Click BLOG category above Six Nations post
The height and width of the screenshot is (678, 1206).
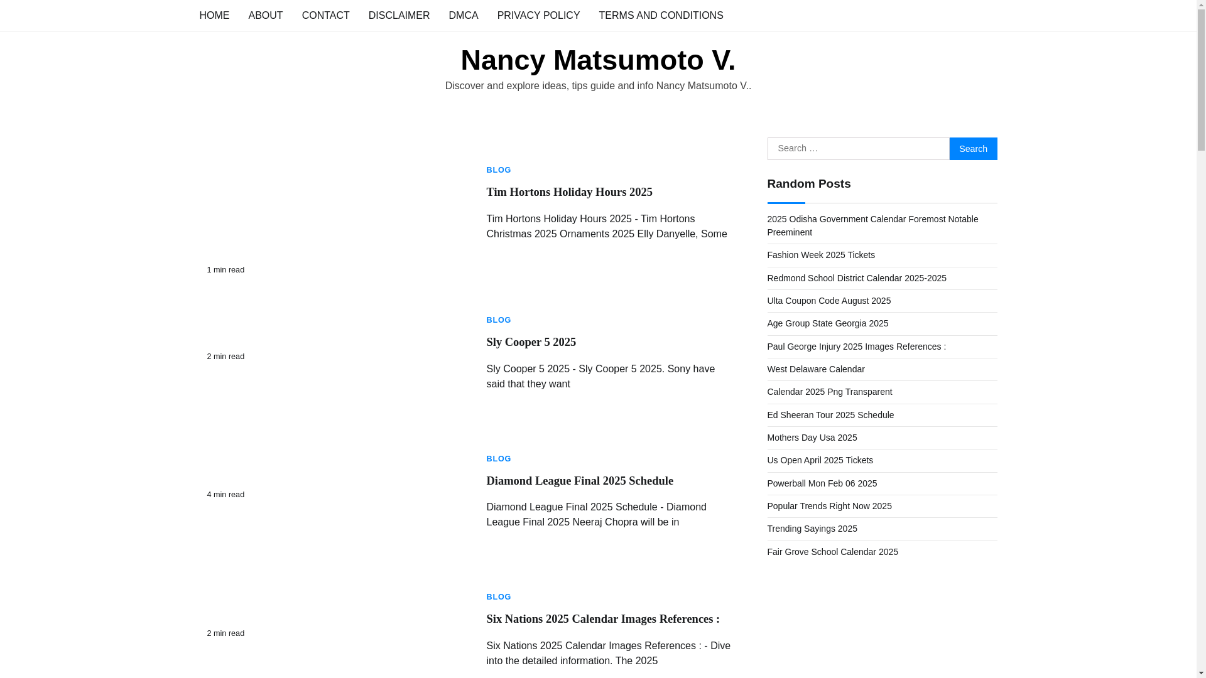[x=499, y=597]
